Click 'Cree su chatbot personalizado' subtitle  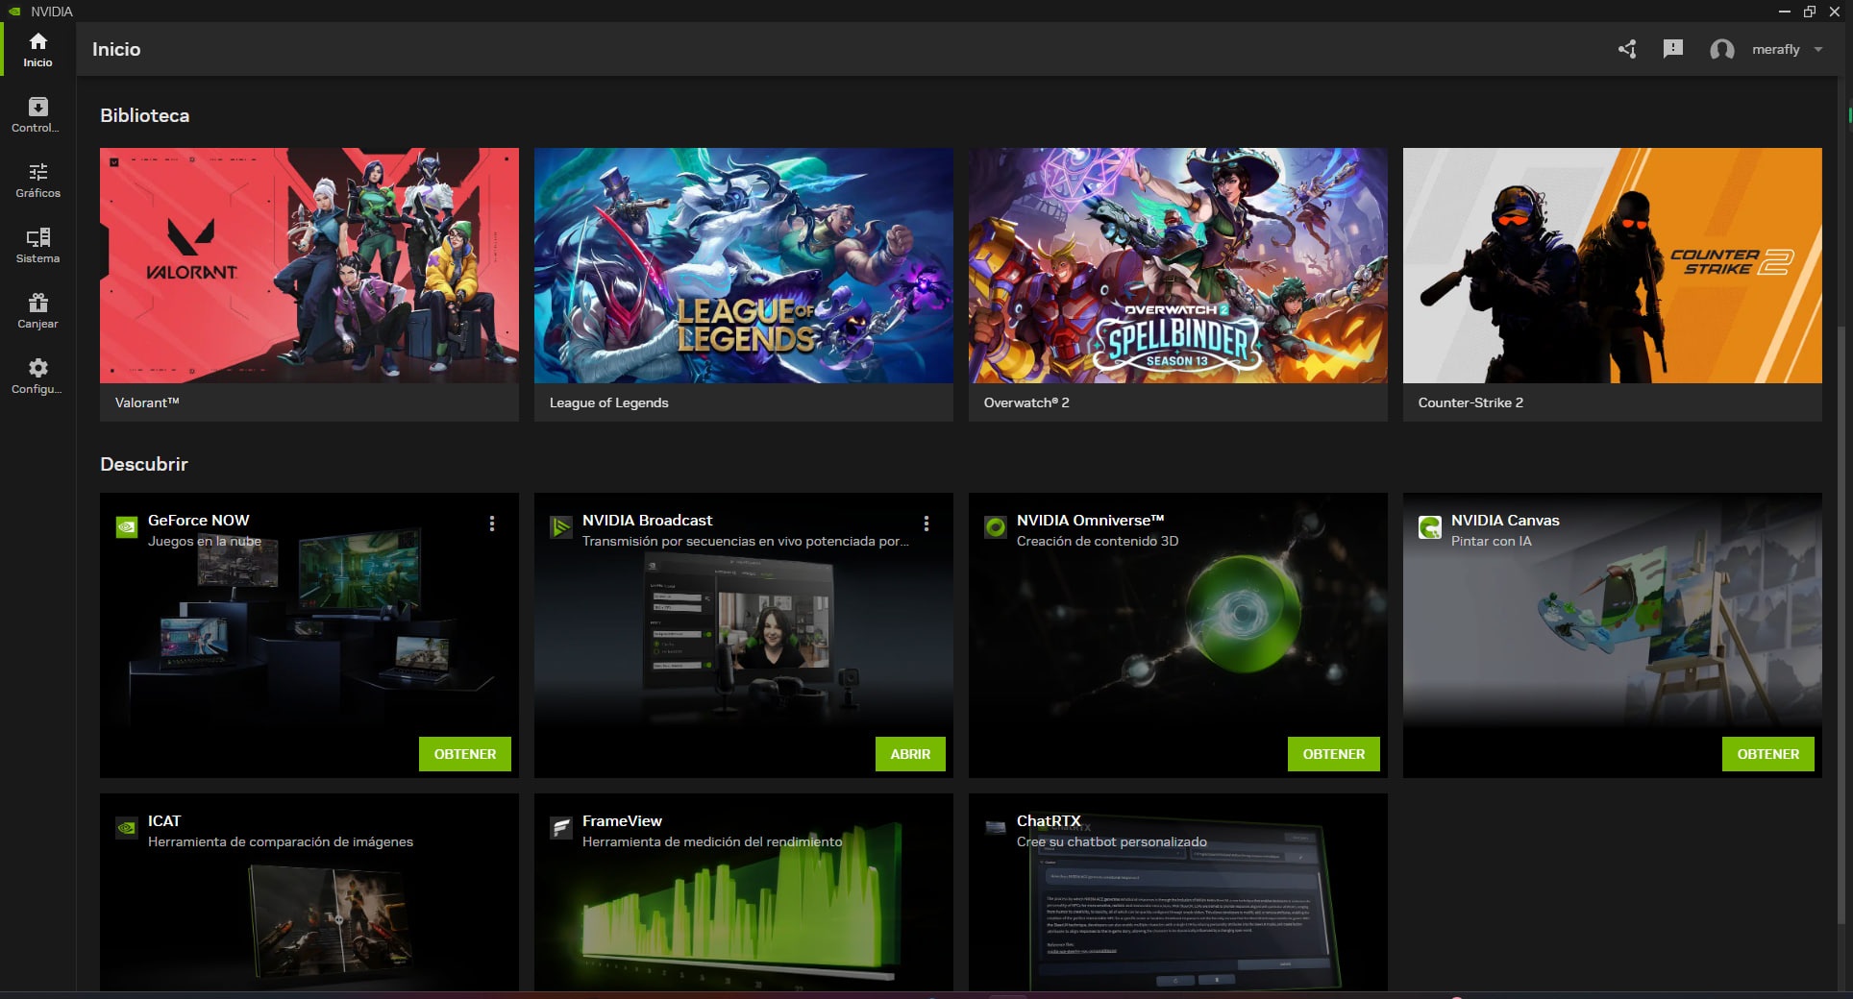coord(1112,841)
